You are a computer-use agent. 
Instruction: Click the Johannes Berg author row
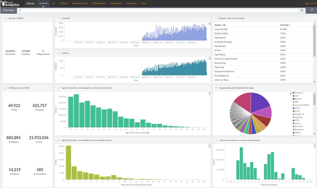(x=263, y=80)
